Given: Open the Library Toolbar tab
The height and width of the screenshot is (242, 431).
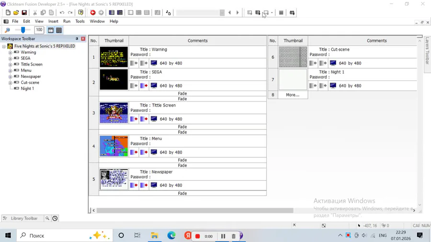Looking at the screenshot, I should click(x=22, y=219).
